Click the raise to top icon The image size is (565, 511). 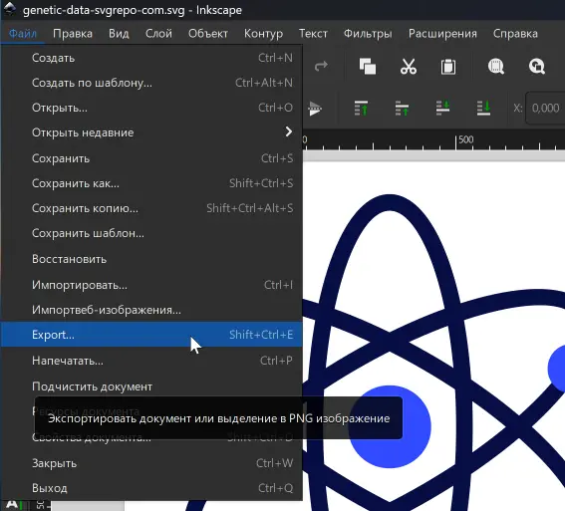(361, 108)
